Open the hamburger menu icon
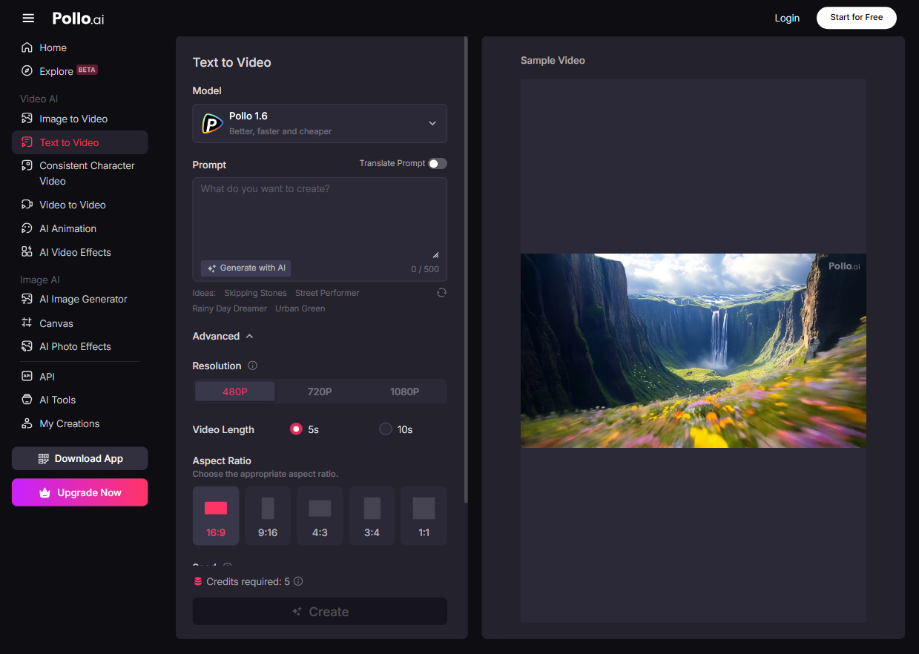 [28, 18]
